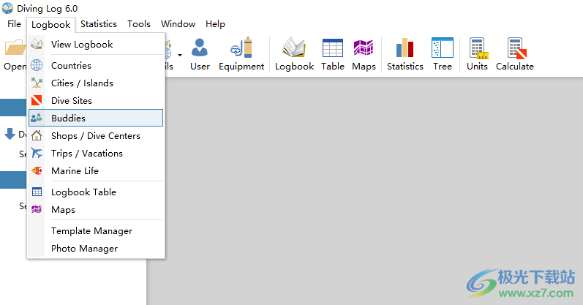Click the airplane Trips icon
Image resolution: width=583 pixels, height=305 pixels.
coord(37,153)
